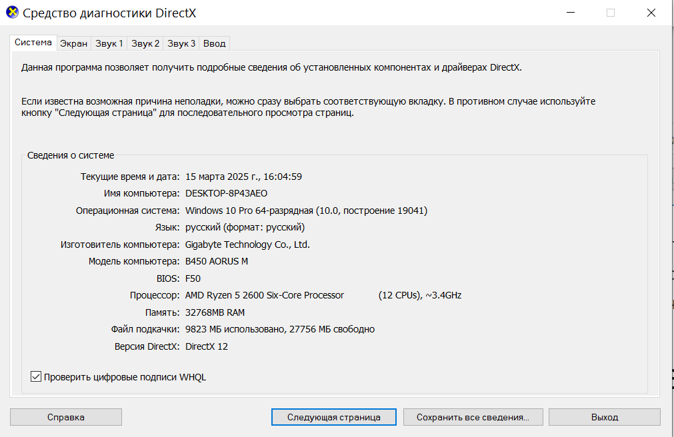Image resolution: width=674 pixels, height=437 pixels.
Task: Minimize the DirectX diagnostic window
Action: click(571, 13)
